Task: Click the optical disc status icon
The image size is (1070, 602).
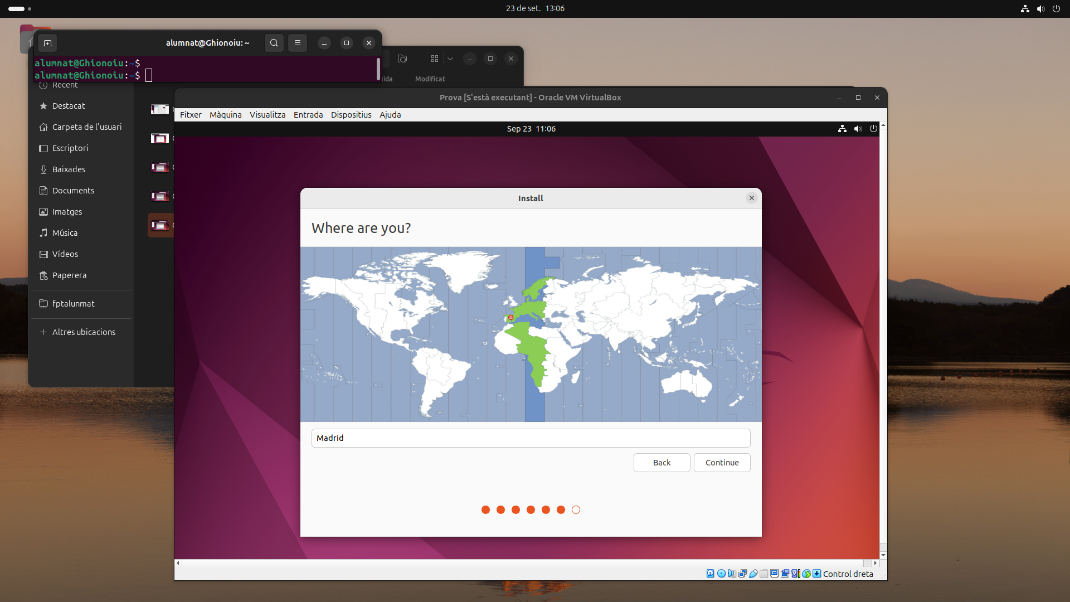Action: [721, 574]
